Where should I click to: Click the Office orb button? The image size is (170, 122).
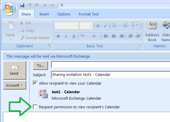pyautogui.click(x=9, y=9)
